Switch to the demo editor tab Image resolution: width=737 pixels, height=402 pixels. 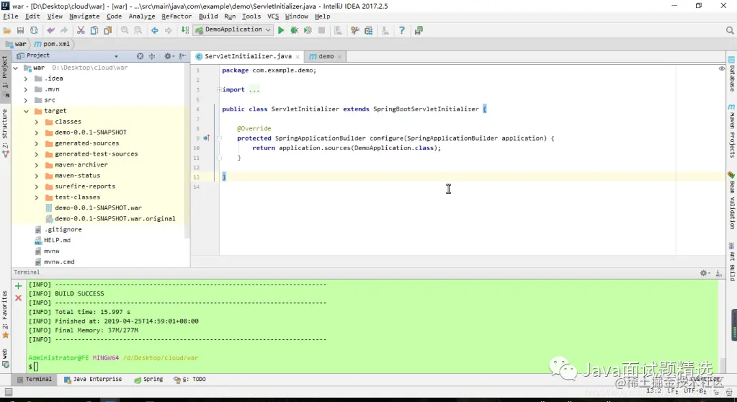point(326,57)
